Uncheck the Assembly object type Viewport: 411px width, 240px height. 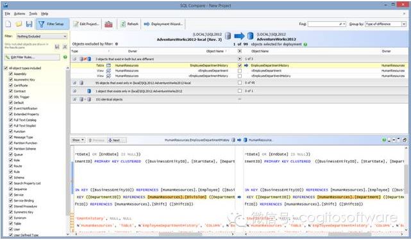[11, 74]
